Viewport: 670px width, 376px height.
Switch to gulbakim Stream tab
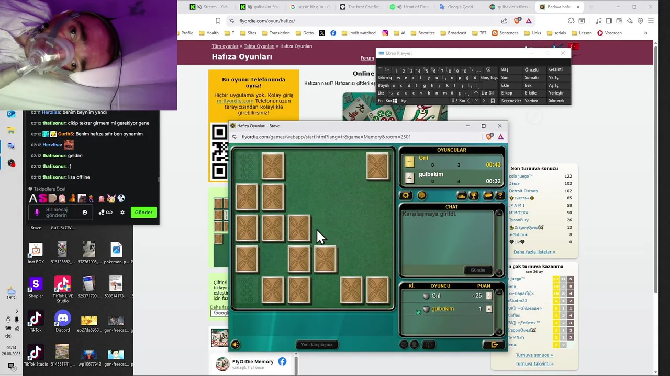[x=259, y=7]
